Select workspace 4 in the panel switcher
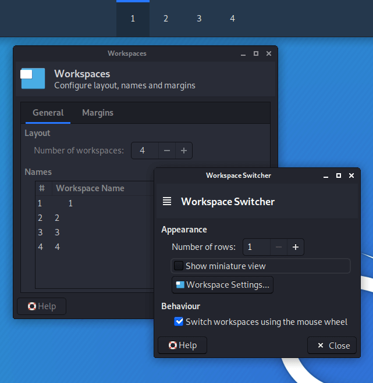373x383 pixels. tap(232, 19)
